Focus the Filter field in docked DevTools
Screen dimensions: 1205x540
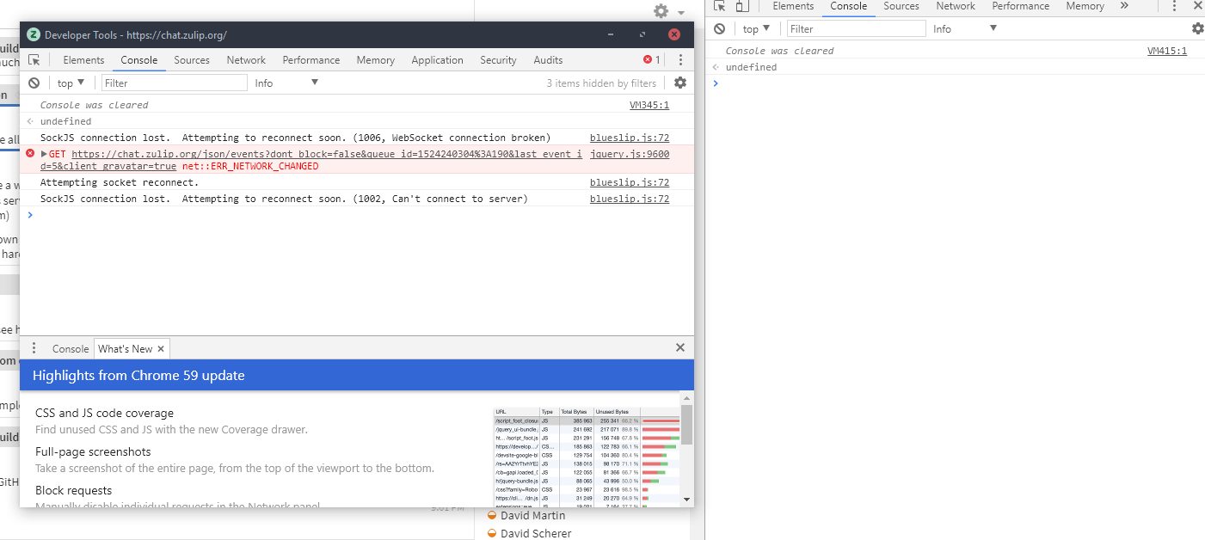(857, 28)
